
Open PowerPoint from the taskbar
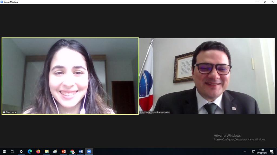(64, 152)
